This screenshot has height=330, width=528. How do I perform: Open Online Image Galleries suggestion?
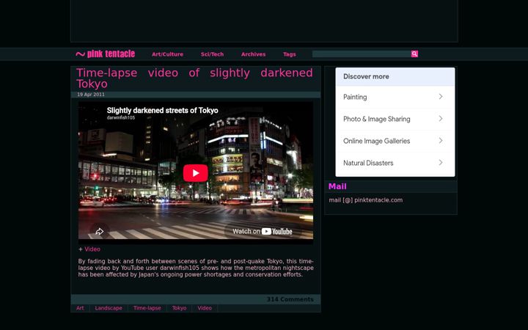pyautogui.click(x=395, y=141)
